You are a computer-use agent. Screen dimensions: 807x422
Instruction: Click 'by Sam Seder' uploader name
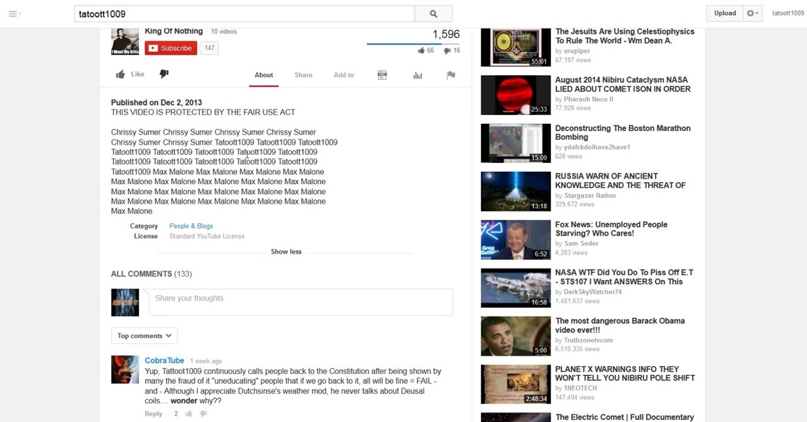point(577,243)
